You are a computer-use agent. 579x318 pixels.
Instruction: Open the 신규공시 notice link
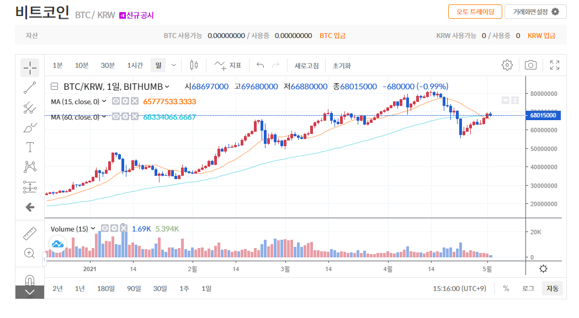coord(136,15)
